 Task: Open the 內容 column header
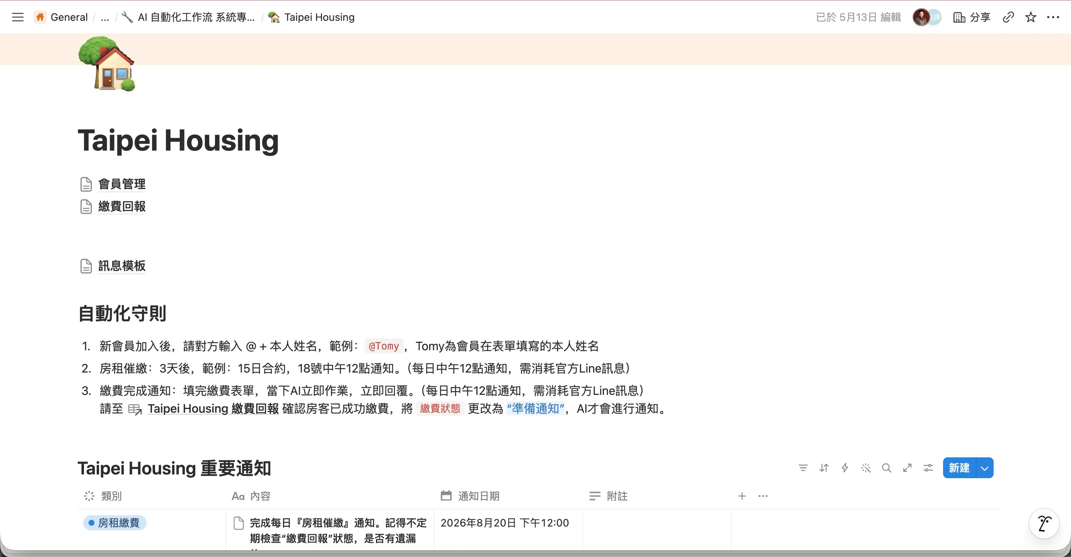(330, 496)
